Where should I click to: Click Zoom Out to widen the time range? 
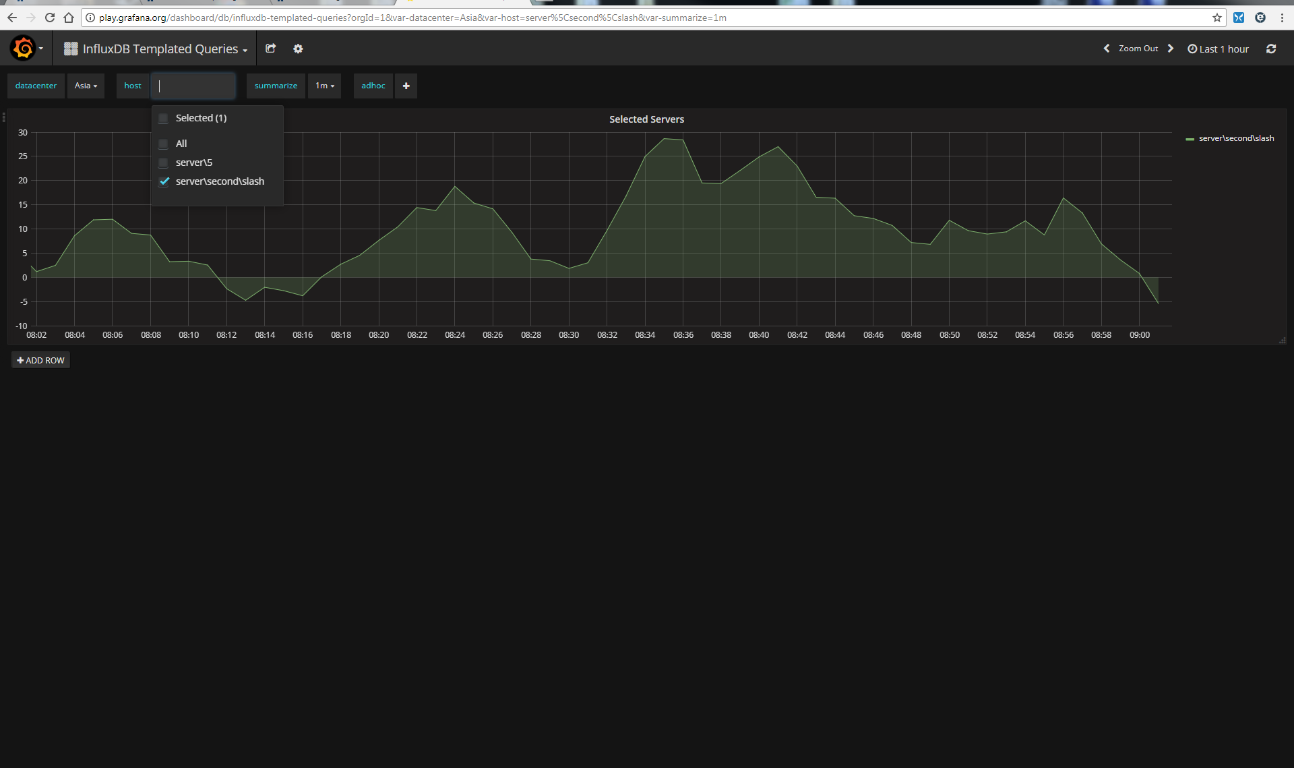1138,48
